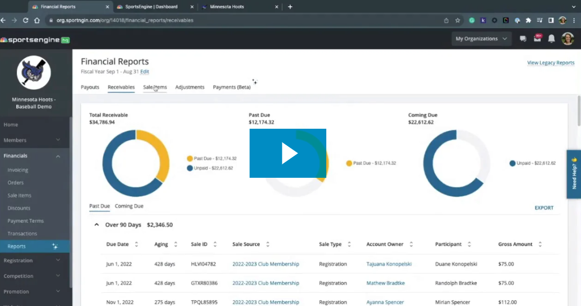Switch to the Coming Due tab
The image size is (581, 306).
pyautogui.click(x=129, y=206)
